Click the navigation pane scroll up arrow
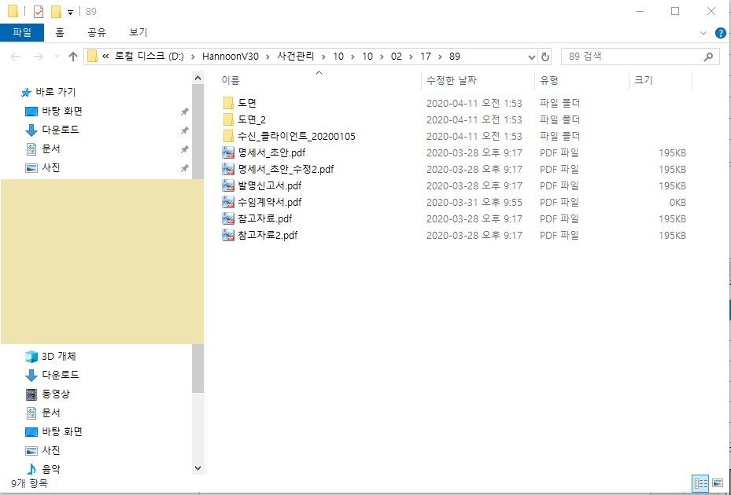Viewport: 731px width, 495px height. point(198,78)
